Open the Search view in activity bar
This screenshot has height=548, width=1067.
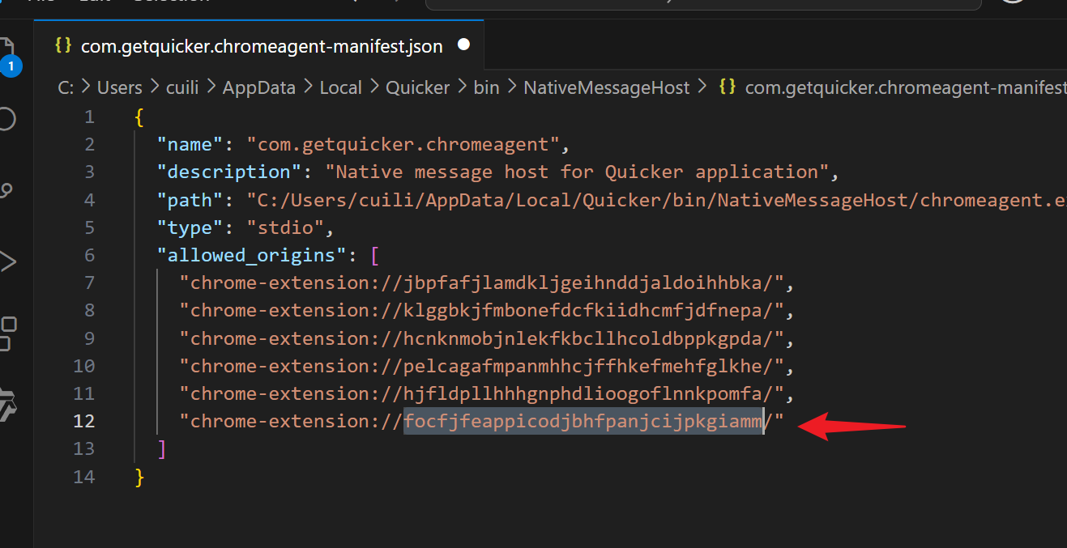(x=6, y=120)
